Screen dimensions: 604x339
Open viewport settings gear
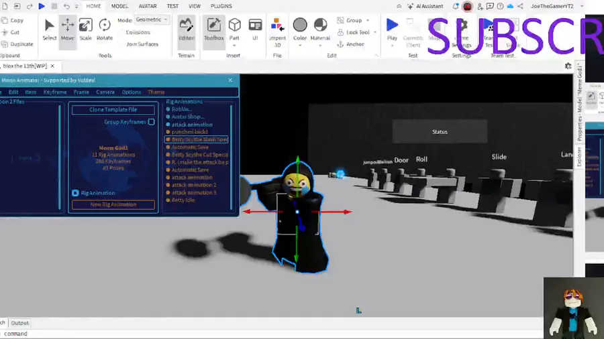[568, 66]
